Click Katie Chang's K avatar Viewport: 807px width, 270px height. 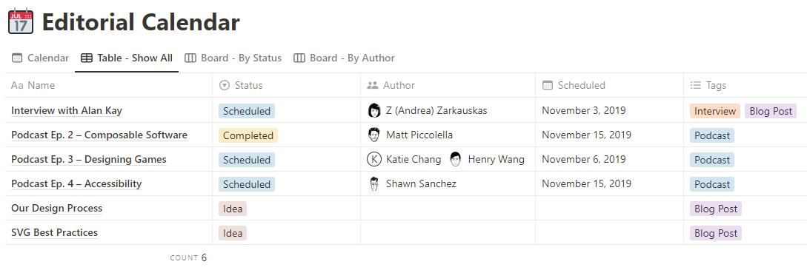[x=374, y=159]
